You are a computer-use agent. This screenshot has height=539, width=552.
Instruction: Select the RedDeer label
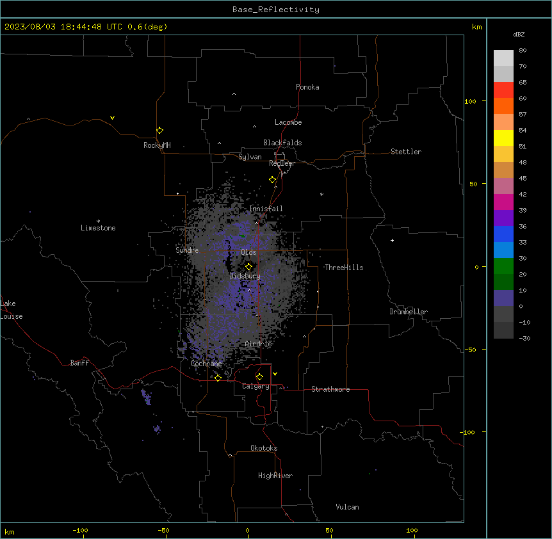[282, 163]
